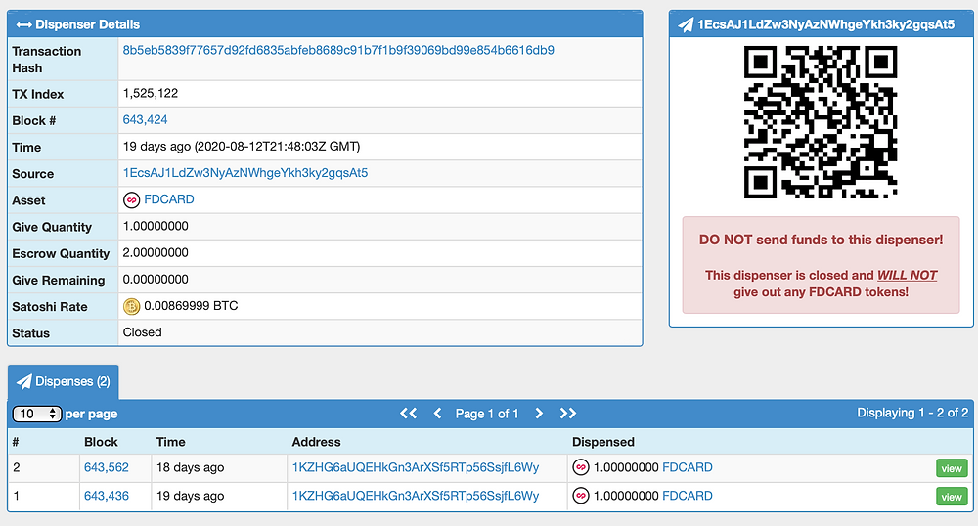Open block 643,424 link

145,119
